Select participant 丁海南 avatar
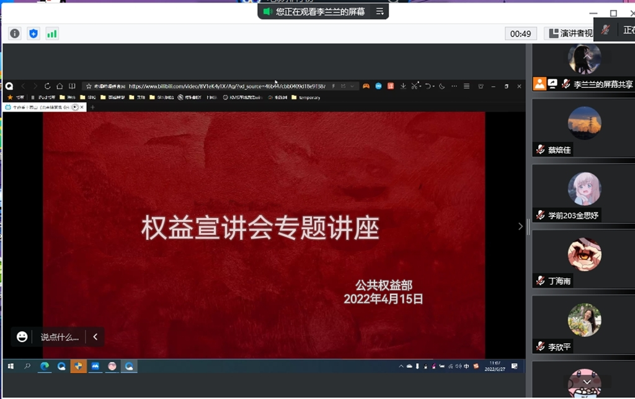The height and width of the screenshot is (399, 635). pos(584,254)
